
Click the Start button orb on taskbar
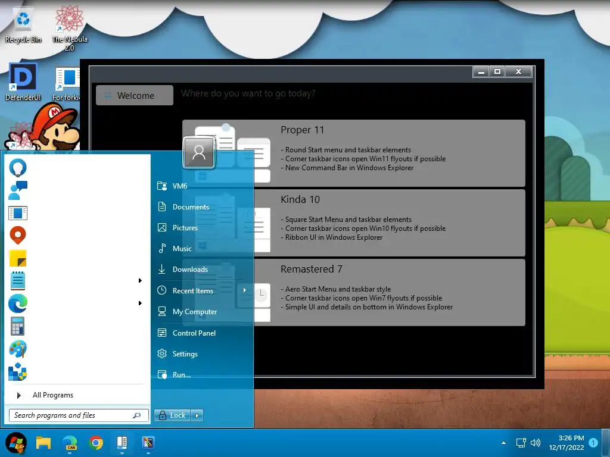click(16, 443)
